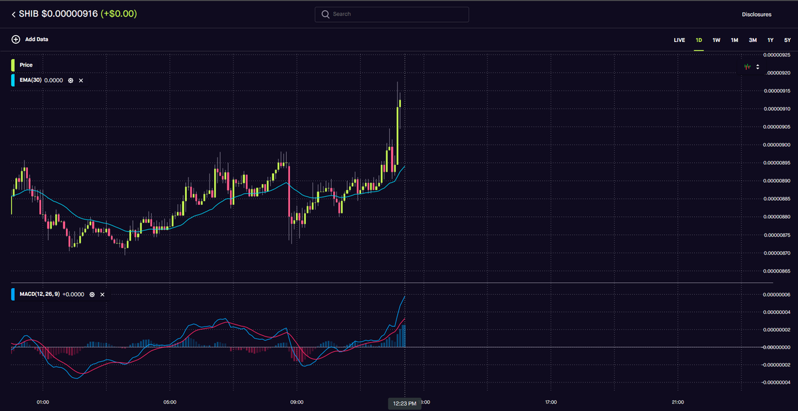Open the Disclosures link
The height and width of the screenshot is (411, 798).
point(757,14)
